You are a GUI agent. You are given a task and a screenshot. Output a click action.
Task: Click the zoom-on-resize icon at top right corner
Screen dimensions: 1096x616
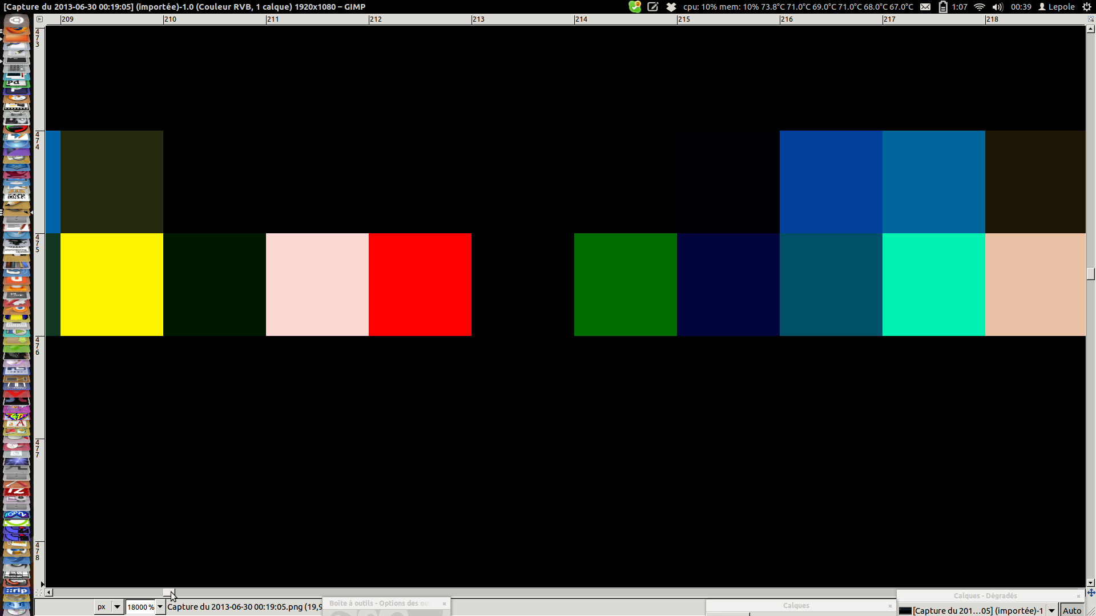point(1090,19)
